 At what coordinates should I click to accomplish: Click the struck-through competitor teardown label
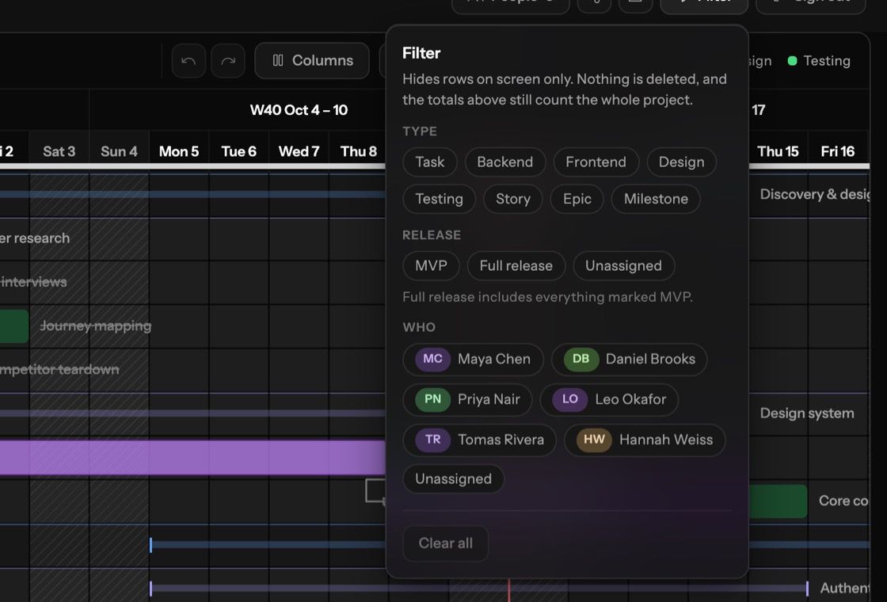(59, 369)
